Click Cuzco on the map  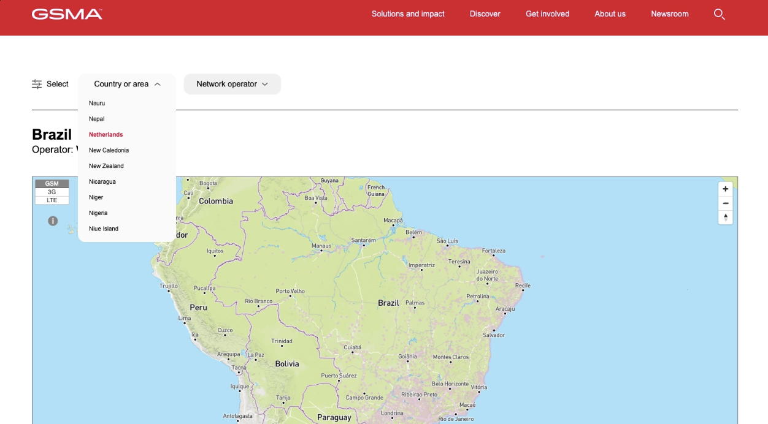click(x=225, y=330)
